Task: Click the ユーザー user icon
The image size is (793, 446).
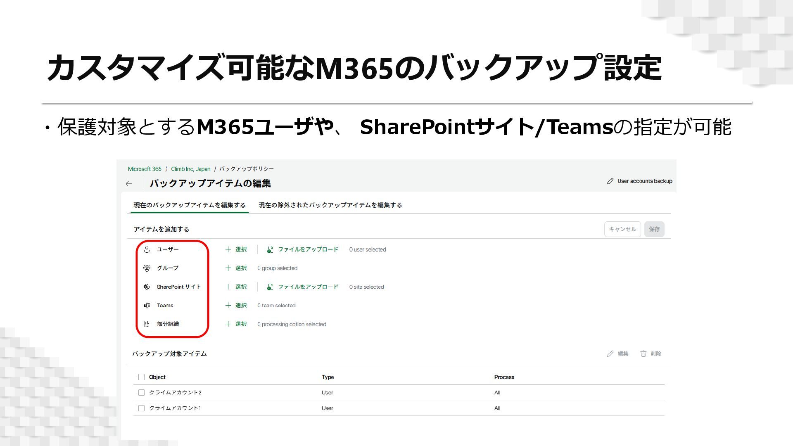Action: pyautogui.click(x=147, y=249)
